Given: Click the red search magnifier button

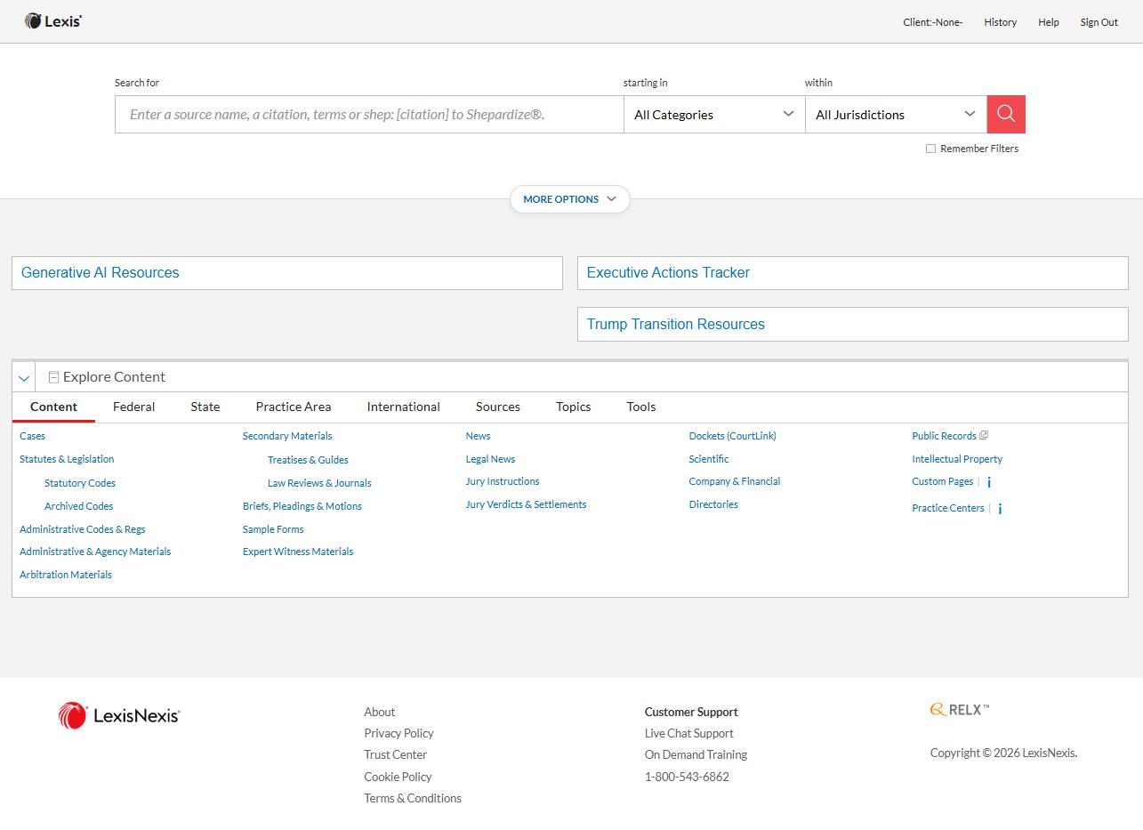Looking at the screenshot, I should pyautogui.click(x=1006, y=114).
